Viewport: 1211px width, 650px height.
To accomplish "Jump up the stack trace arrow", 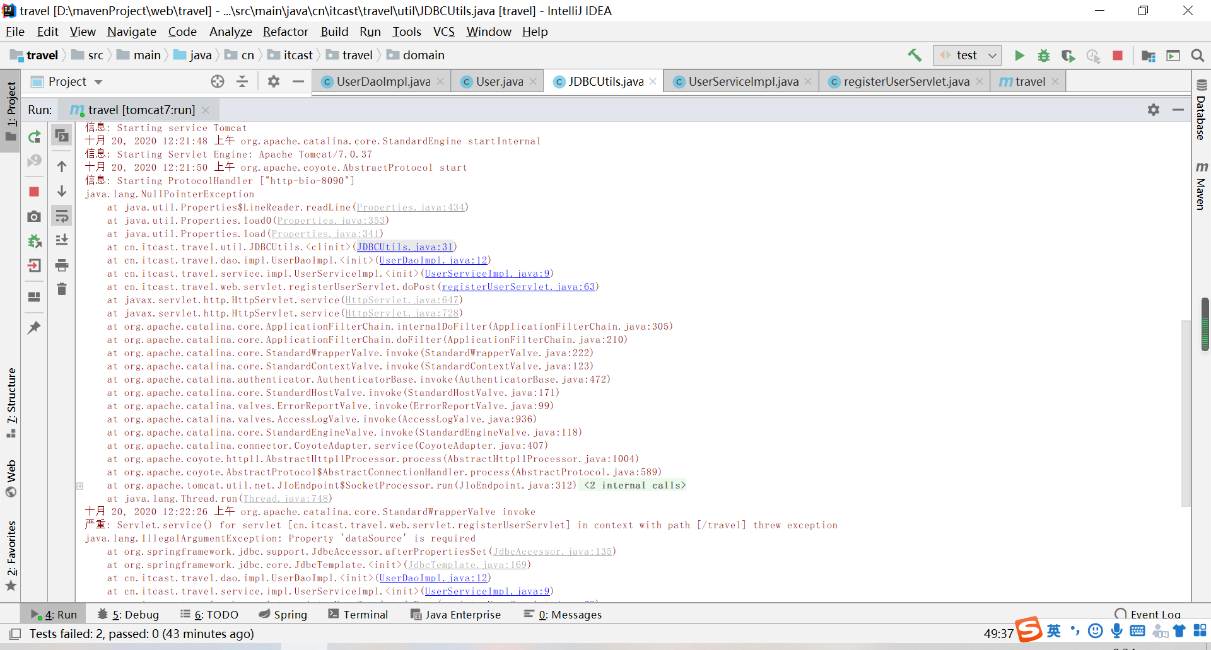I will (x=62, y=166).
